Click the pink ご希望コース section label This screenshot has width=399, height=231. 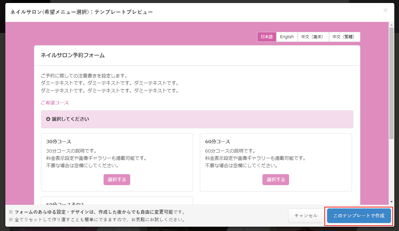(55, 103)
